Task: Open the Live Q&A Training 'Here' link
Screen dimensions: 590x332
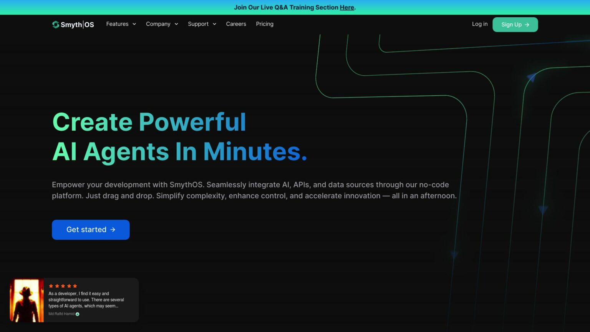Action: [346, 7]
